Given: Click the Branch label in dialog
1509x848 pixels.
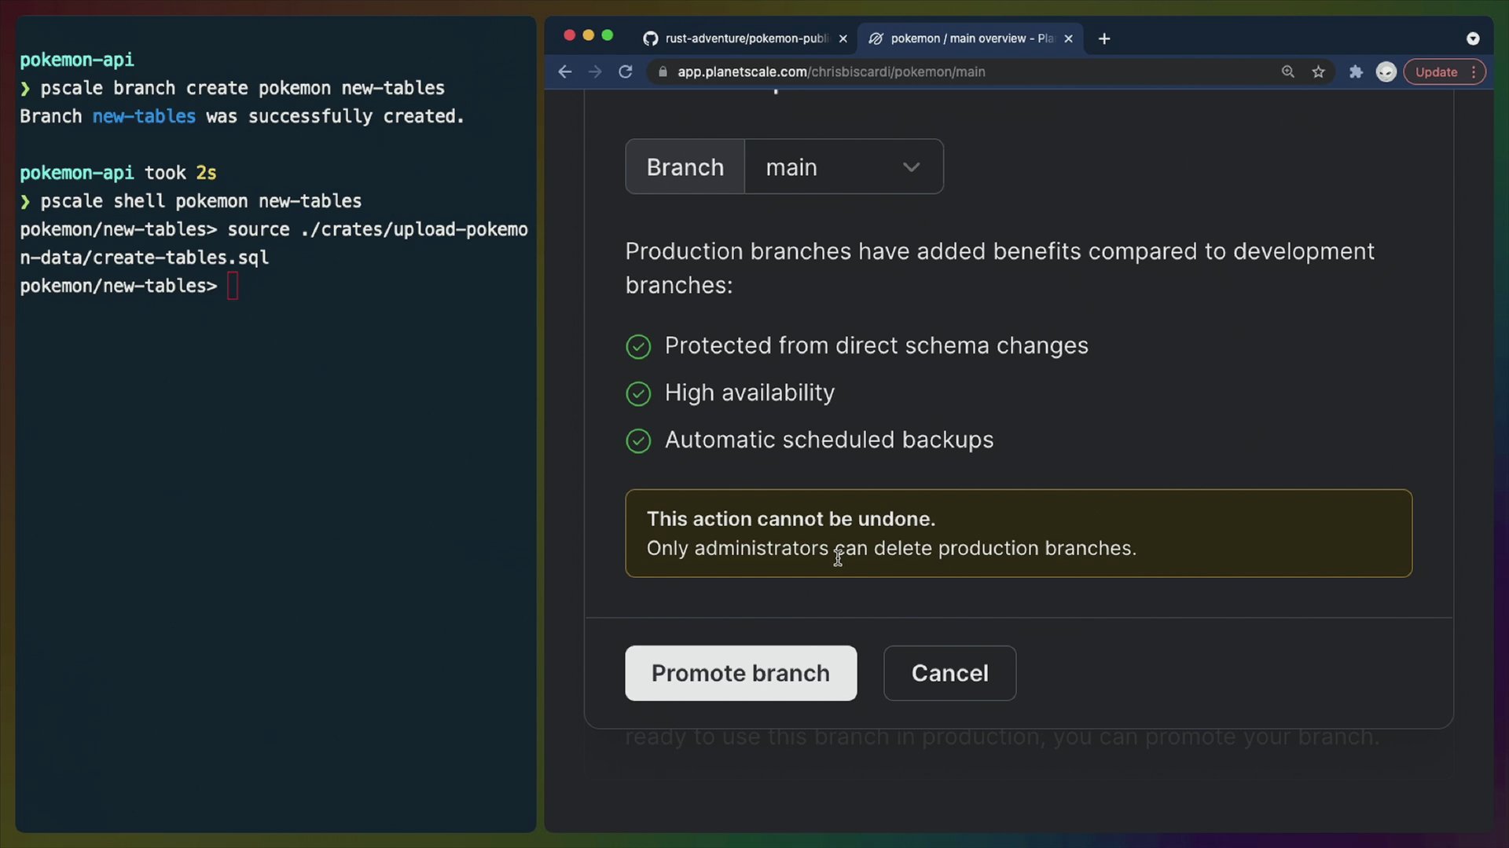Looking at the screenshot, I should 685,166.
